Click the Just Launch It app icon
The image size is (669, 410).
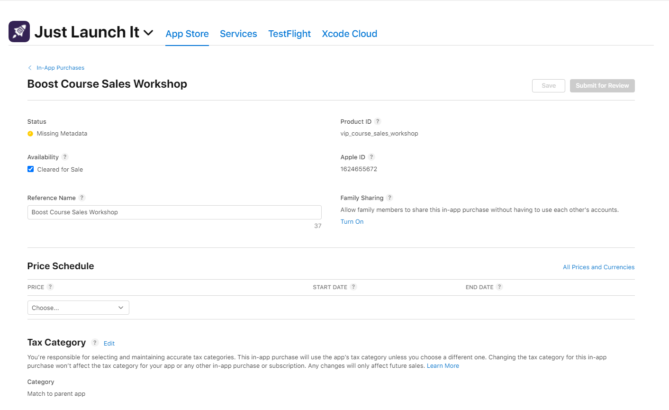(x=19, y=31)
